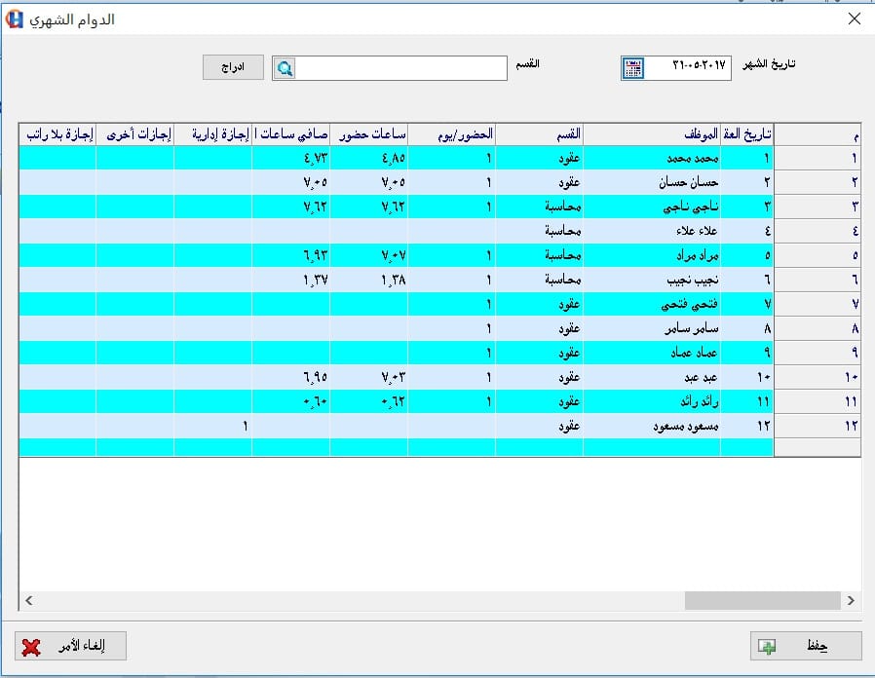Viewport: 875px width, 678px height.
Task: Click the الموظف column header
Action: [x=652, y=134]
